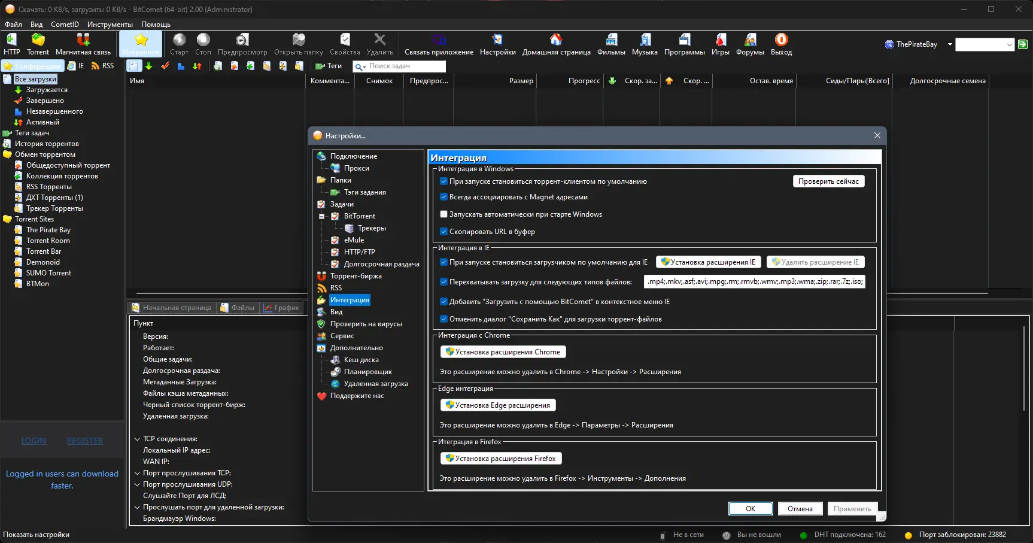
Task: Open the Помощь menu
Action: pos(156,25)
